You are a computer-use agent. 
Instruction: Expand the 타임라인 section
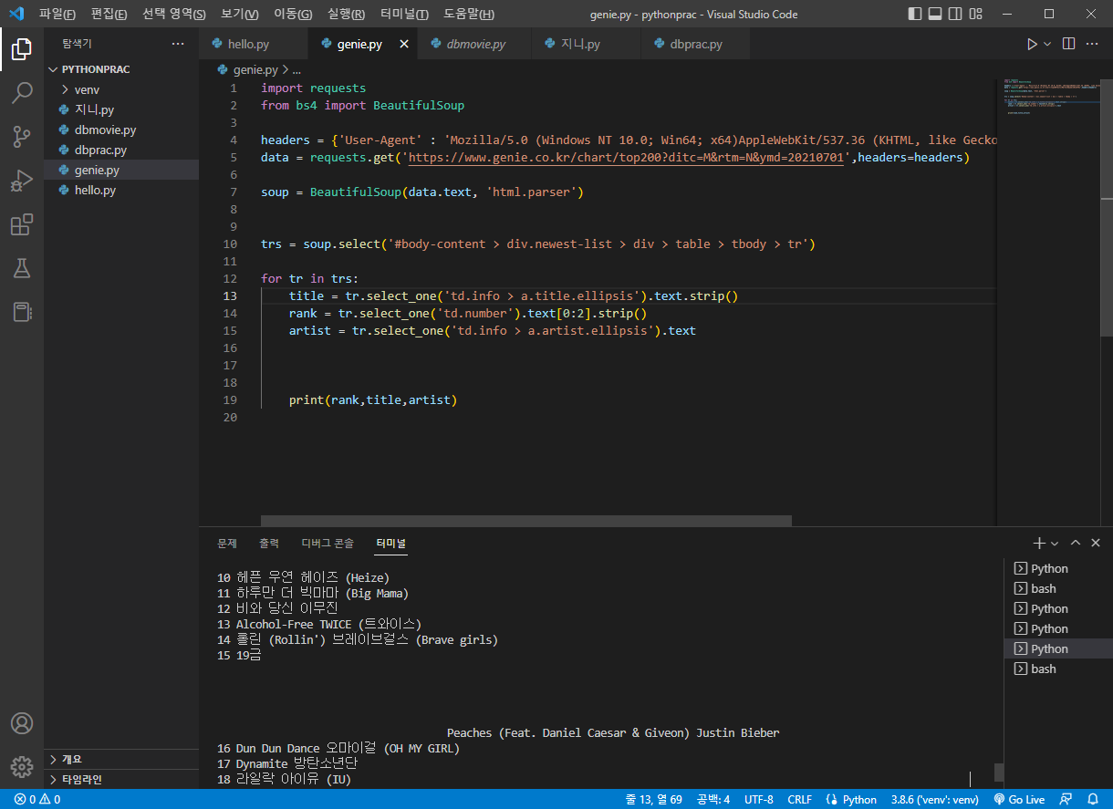tap(121, 780)
